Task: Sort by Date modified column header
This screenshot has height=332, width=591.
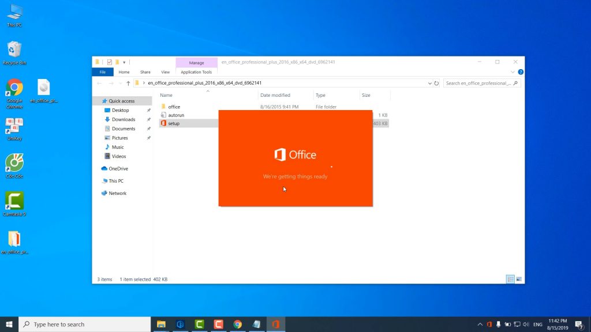Action: (286, 95)
